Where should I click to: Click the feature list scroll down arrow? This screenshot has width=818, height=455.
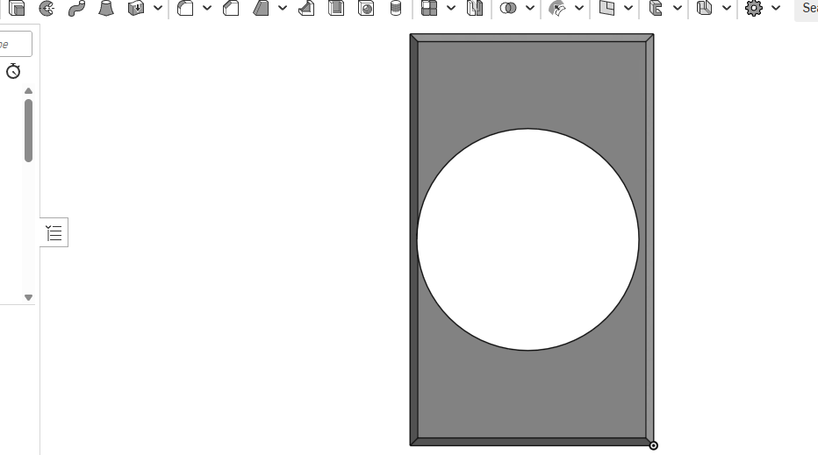tap(29, 297)
